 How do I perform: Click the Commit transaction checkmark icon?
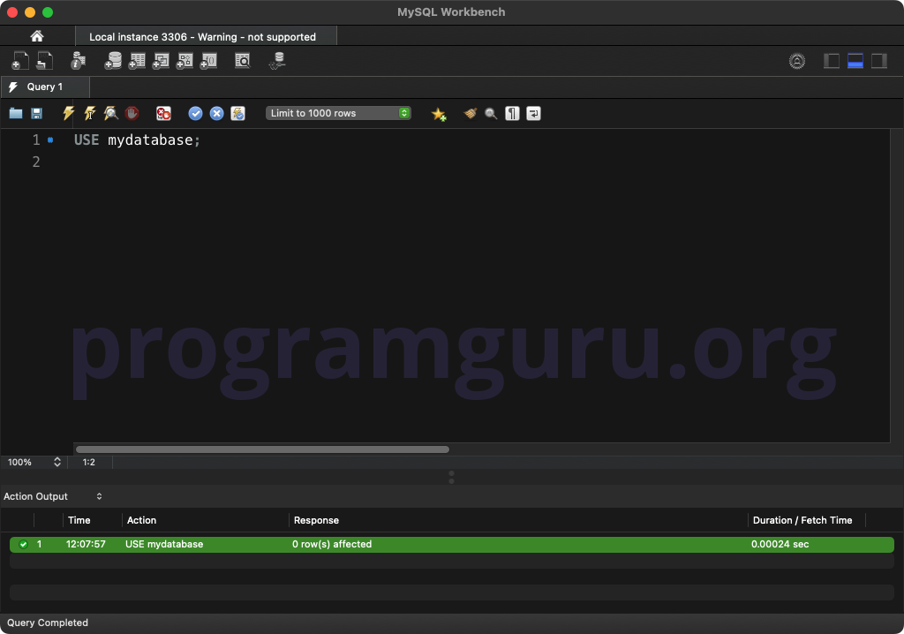pyautogui.click(x=195, y=113)
